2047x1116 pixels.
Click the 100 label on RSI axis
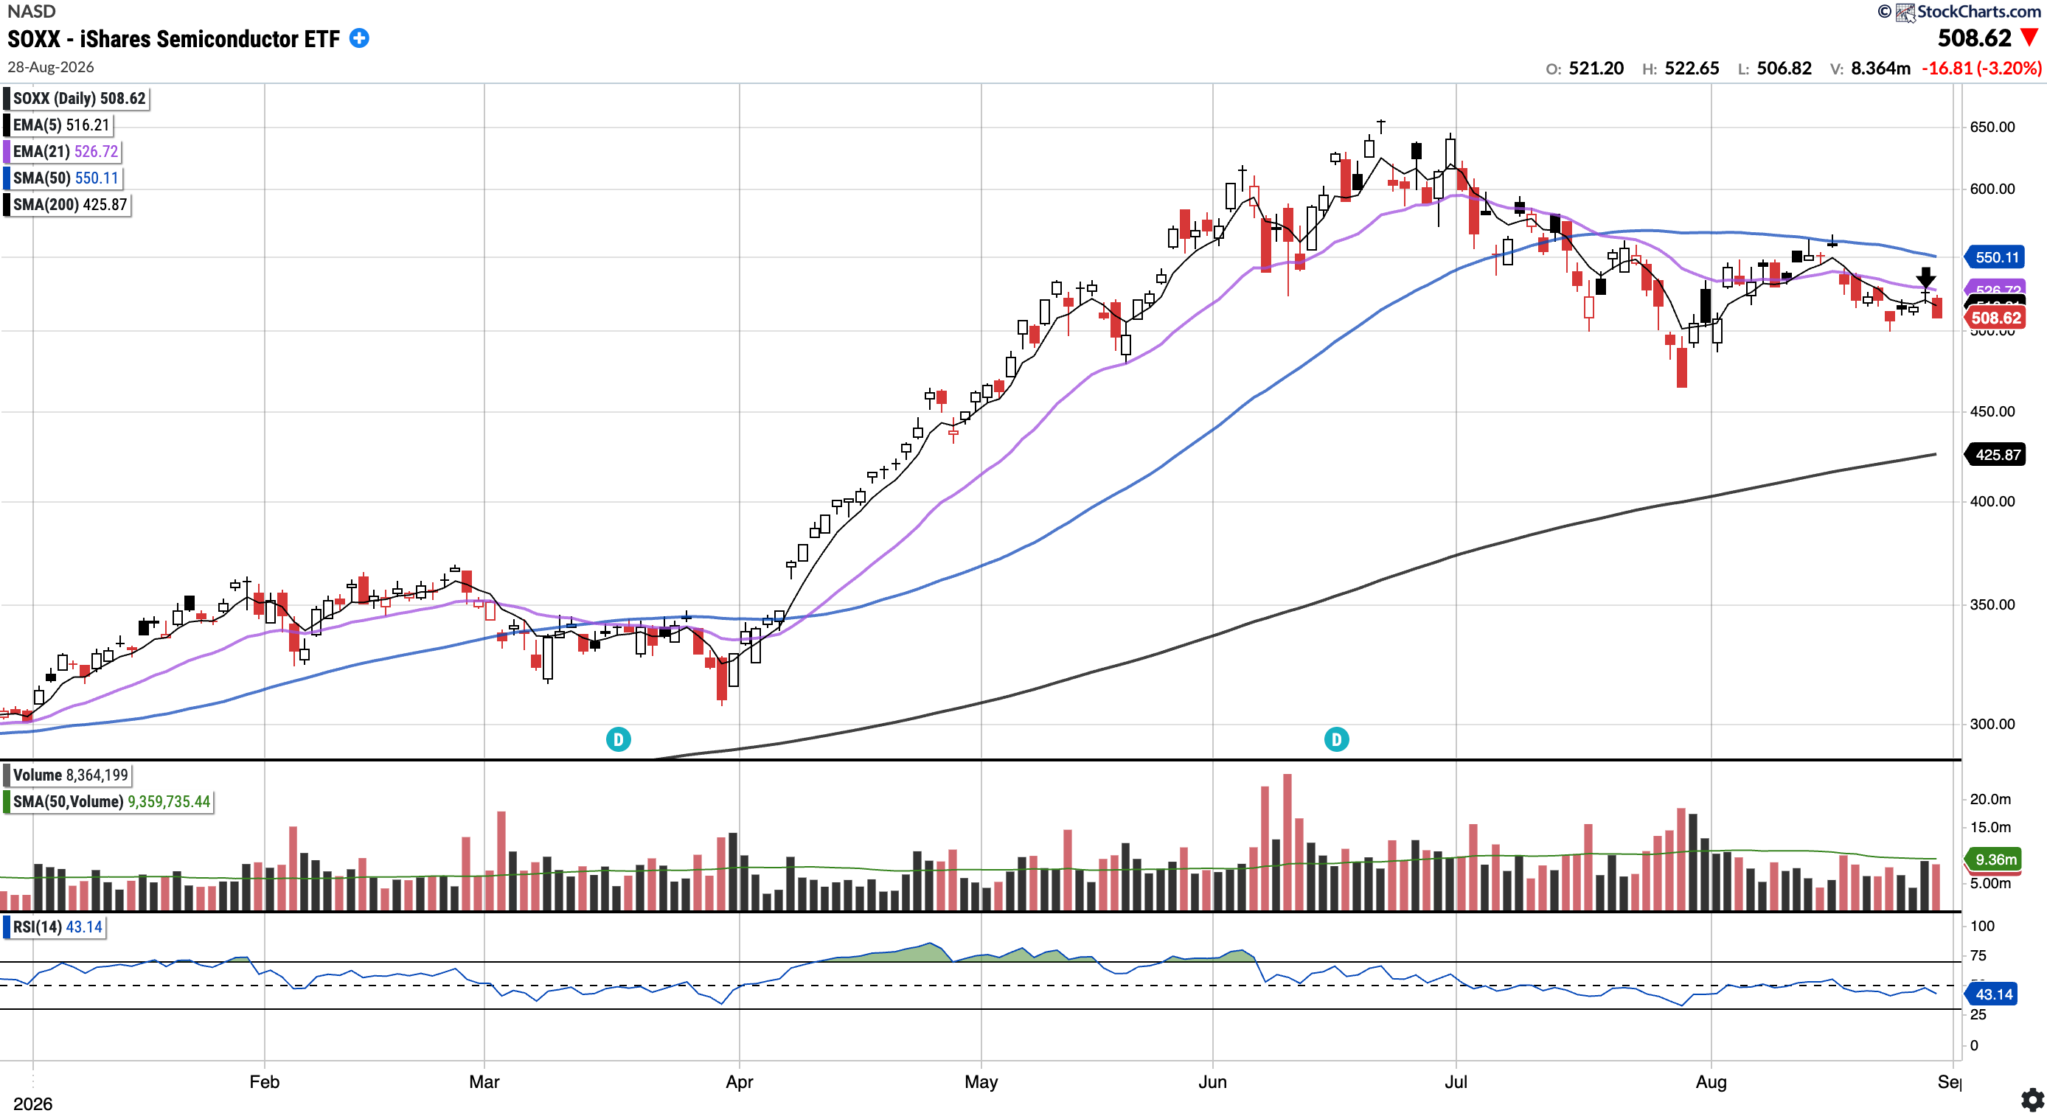coord(1982,926)
